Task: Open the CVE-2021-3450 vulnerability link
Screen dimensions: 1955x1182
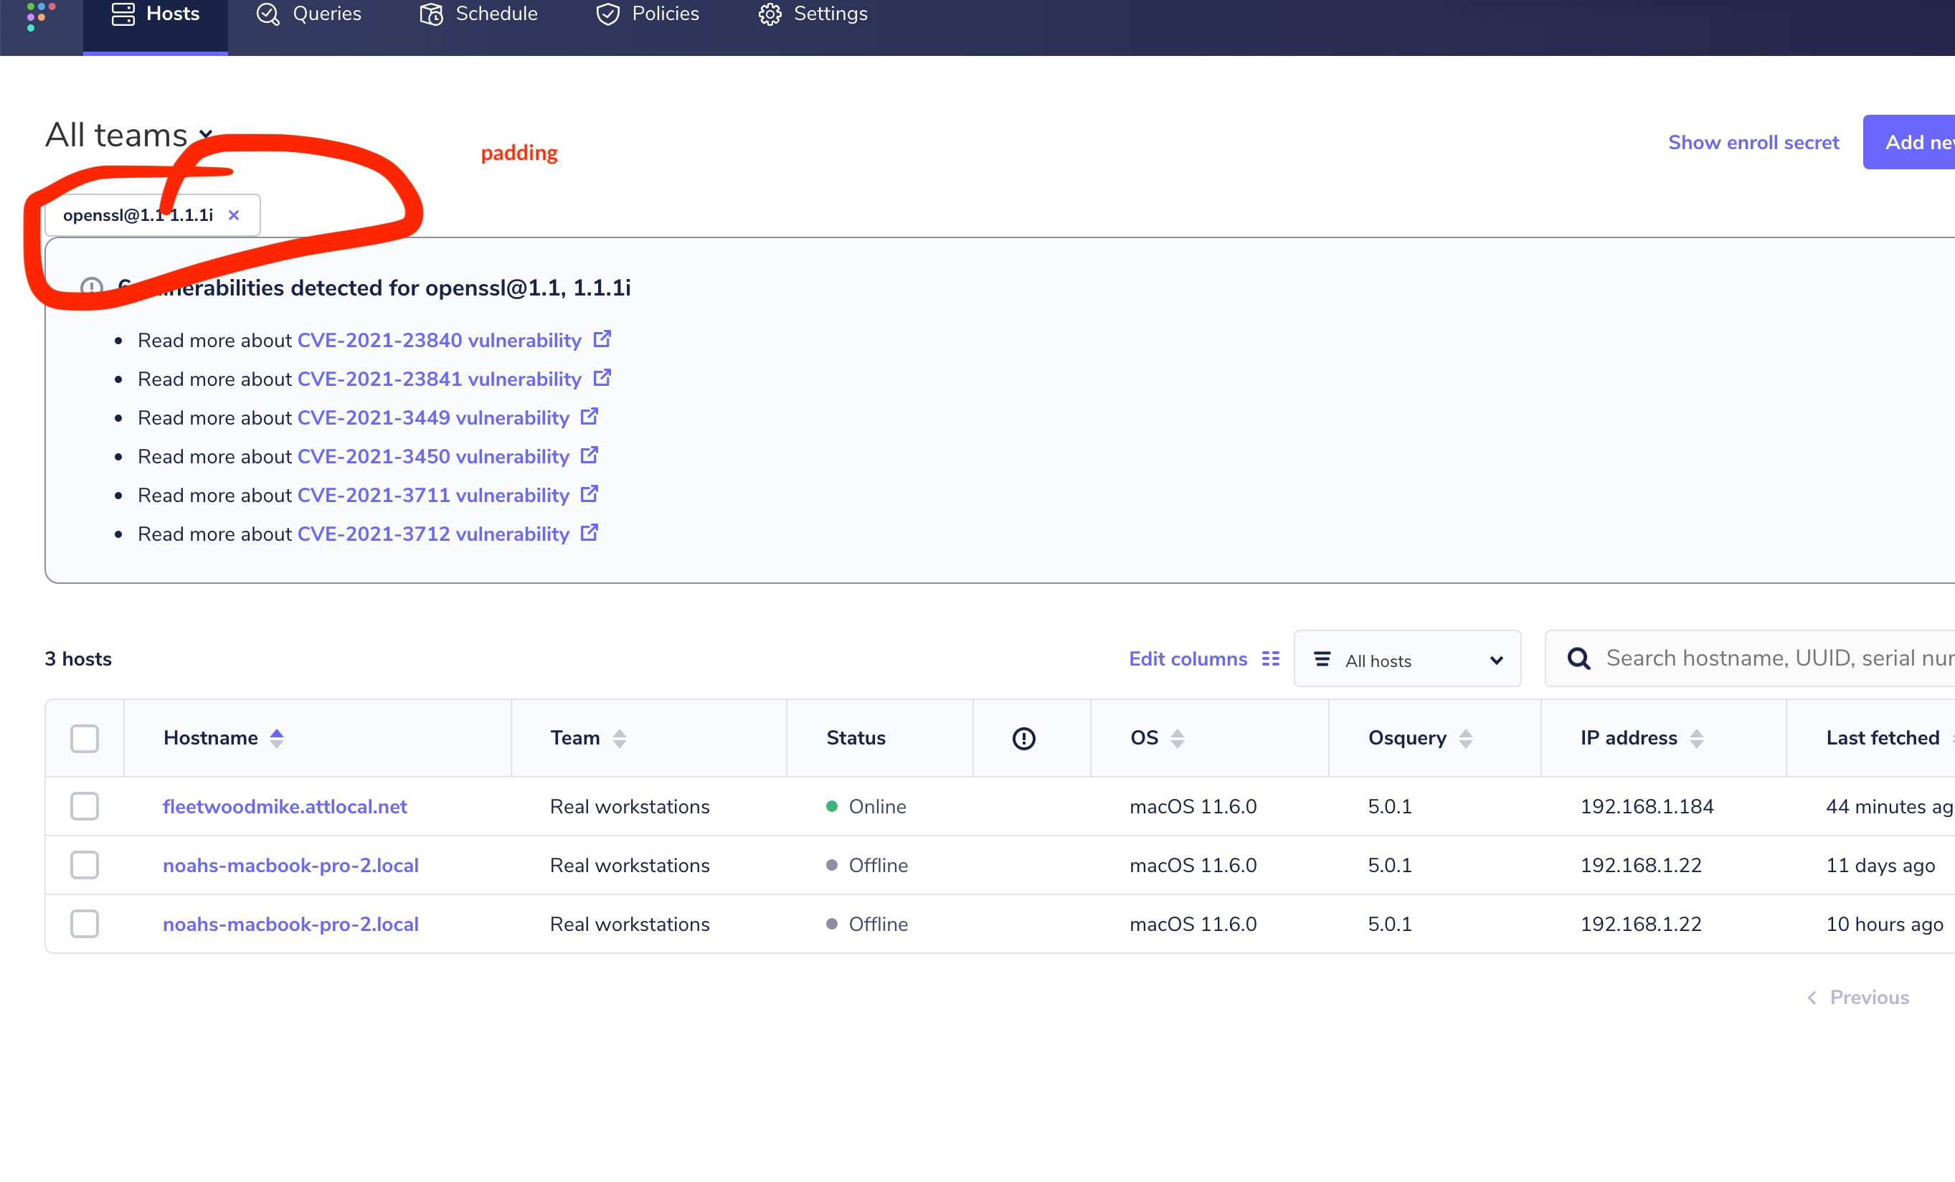Action: click(x=433, y=457)
